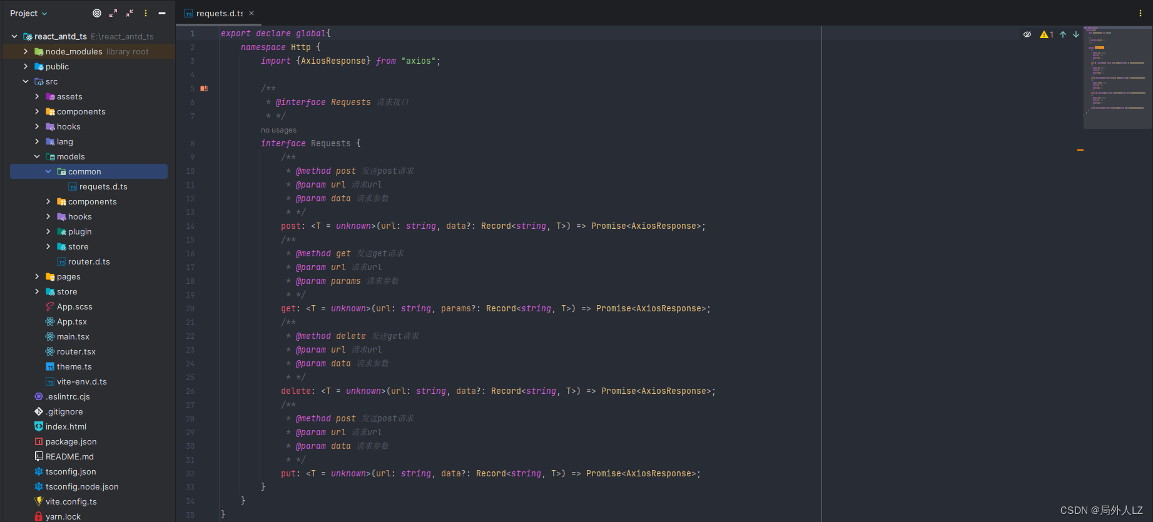This screenshot has height=522, width=1153.
Task: Expand the node_modules folder
Action: pyautogui.click(x=26, y=51)
